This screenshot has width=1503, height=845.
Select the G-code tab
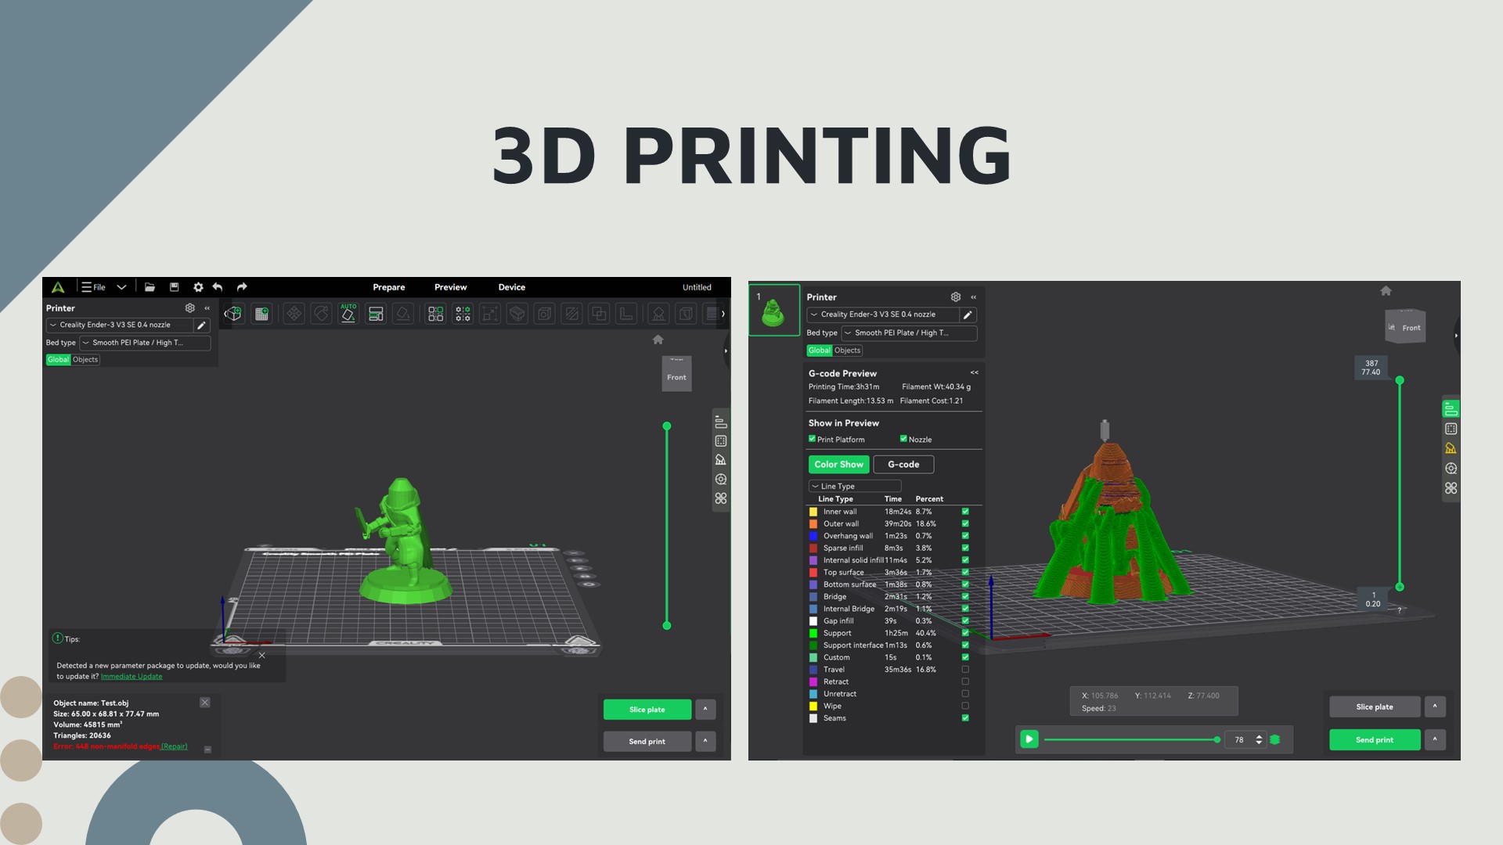pyautogui.click(x=903, y=465)
